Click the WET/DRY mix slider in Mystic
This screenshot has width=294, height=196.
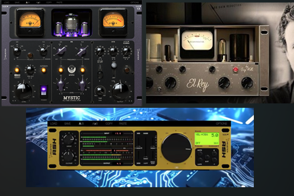114,71
